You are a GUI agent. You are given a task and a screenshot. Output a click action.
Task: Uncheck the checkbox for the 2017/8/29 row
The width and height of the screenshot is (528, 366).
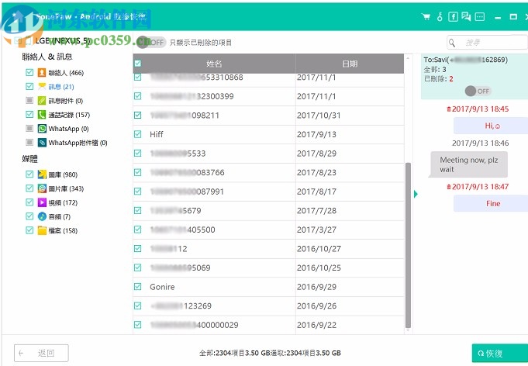(138, 154)
